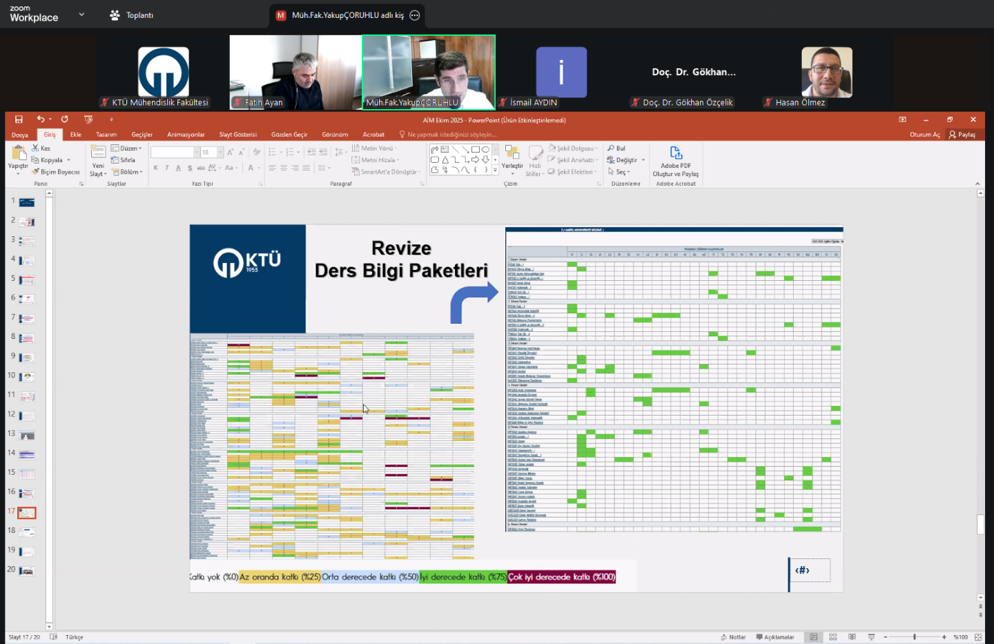This screenshot has height=644, width=994.
Task: Expand the Zoom Workplace dropdown chevron
Action: [81, 14]
